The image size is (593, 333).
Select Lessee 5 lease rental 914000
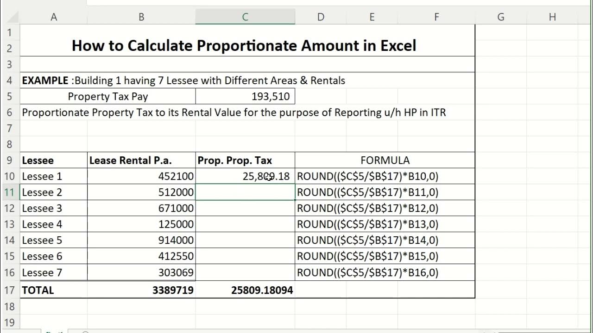[141, 240]
